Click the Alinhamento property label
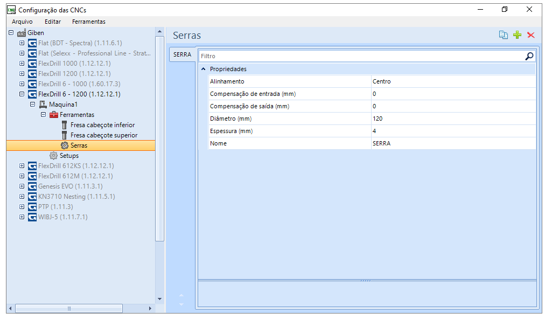Viewport: 552px width, 320px height. click(x=227, y=81)
